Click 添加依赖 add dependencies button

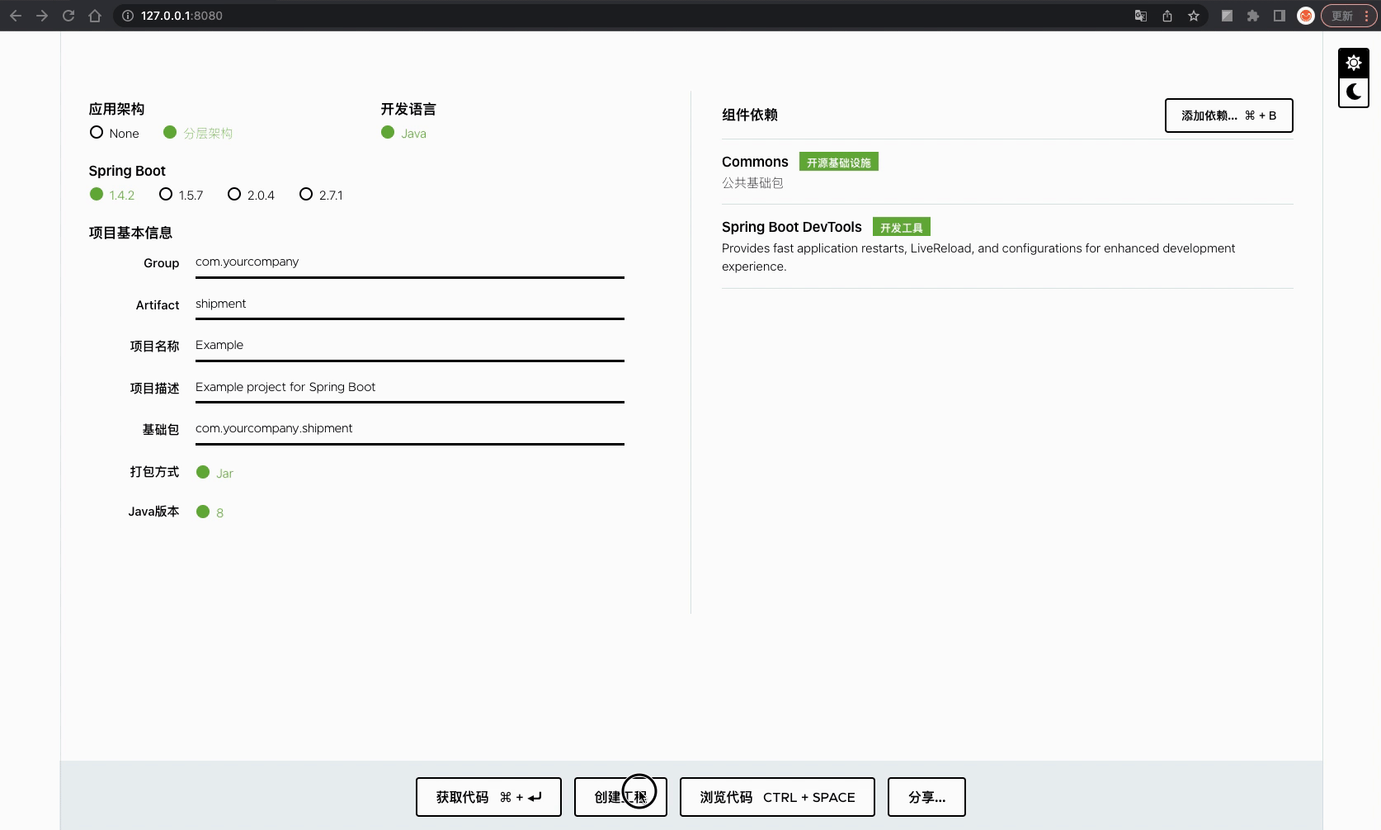[1228, 116]
